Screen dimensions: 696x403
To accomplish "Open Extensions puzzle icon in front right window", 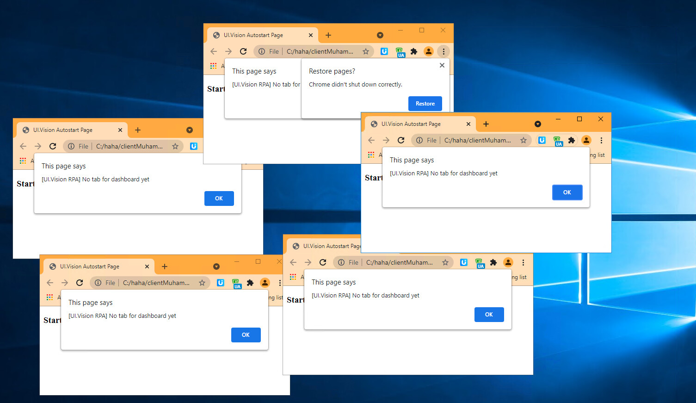I will tap(572, 140).
